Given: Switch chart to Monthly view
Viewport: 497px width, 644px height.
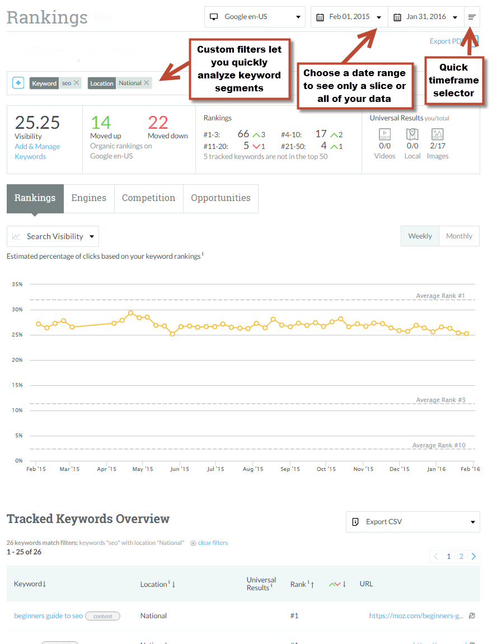Looking at the screenshot, I should point(459,236).
